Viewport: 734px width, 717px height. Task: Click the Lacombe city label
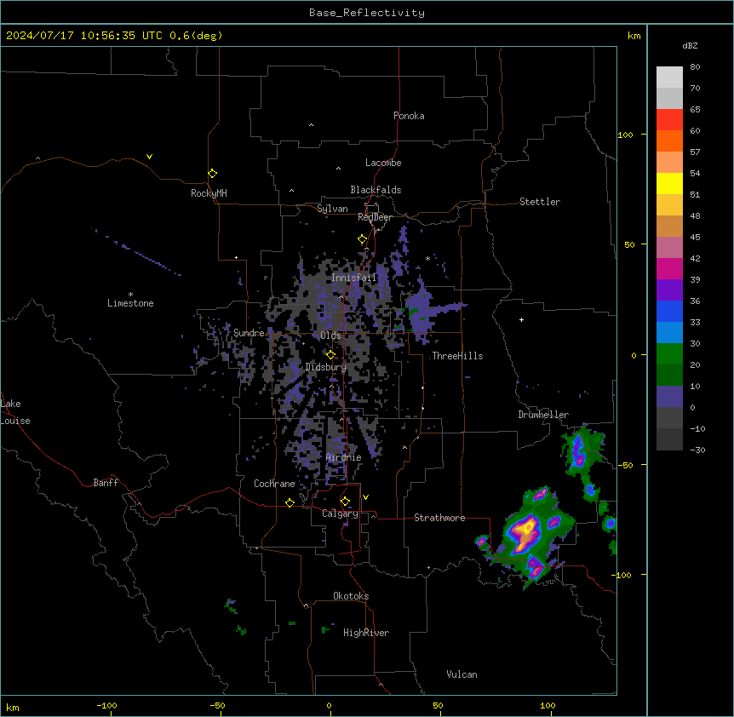(383, 163)
